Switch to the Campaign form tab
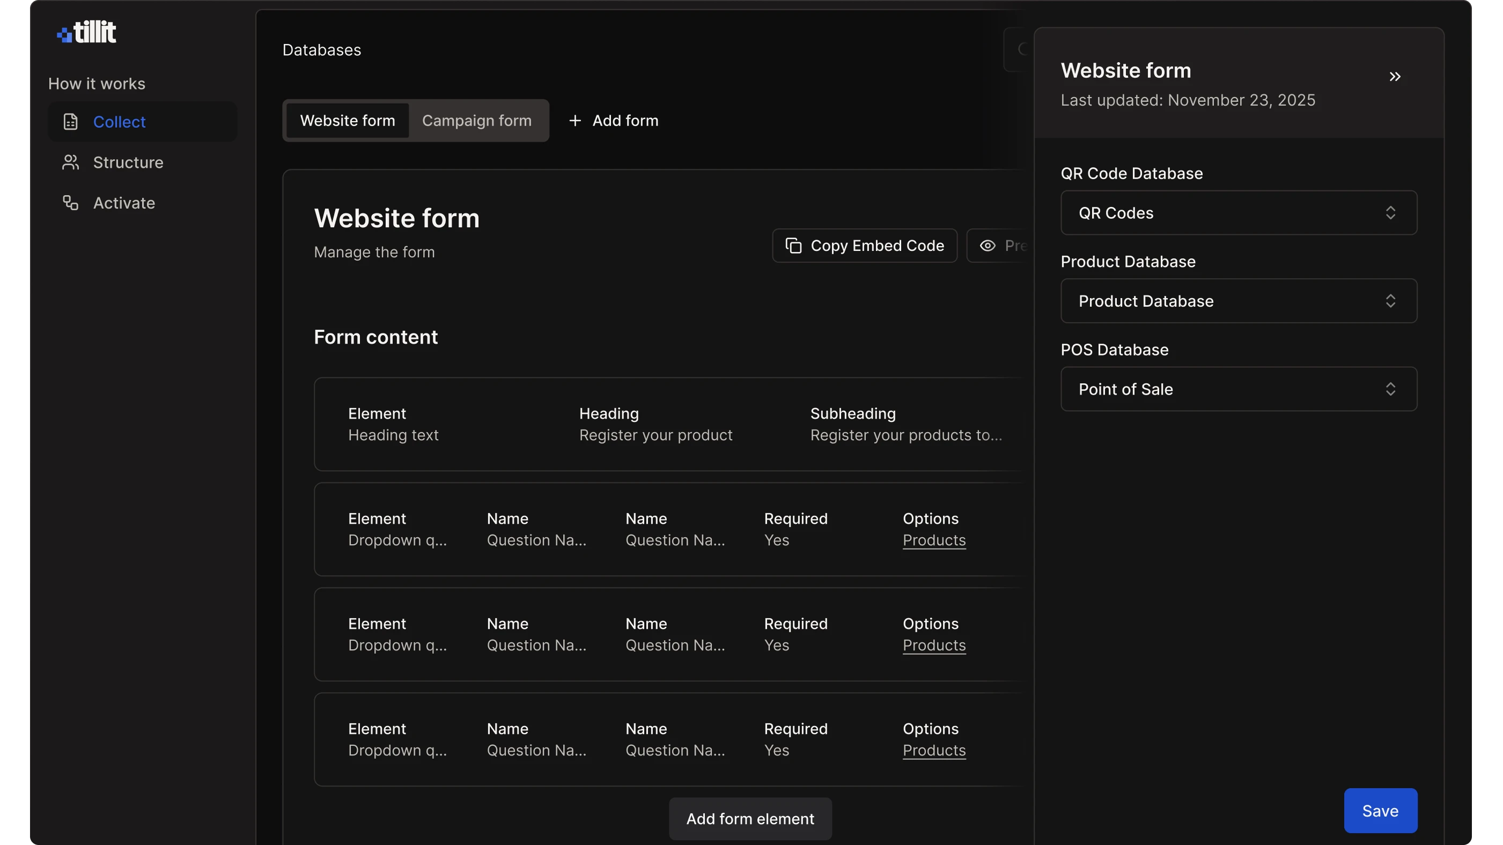The height and width of the screenshot is (845, 1503). [x=477, y=121]
